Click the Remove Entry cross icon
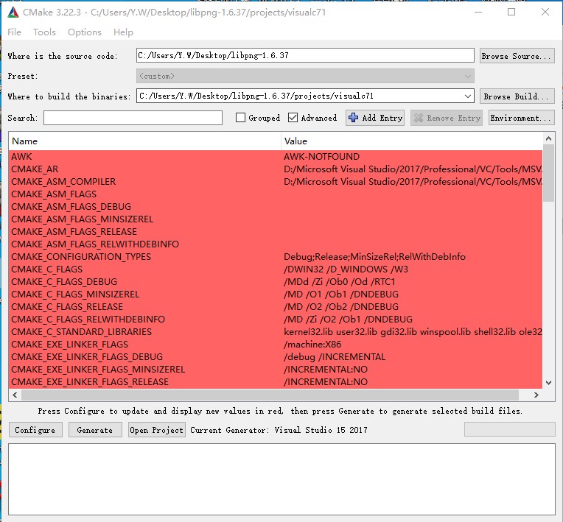 [x=419, y=118]
